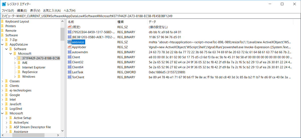Click the Client64 binary value icon
Image resolution: width=301 pixels, height=138 pixels.
tap(69, 67)
